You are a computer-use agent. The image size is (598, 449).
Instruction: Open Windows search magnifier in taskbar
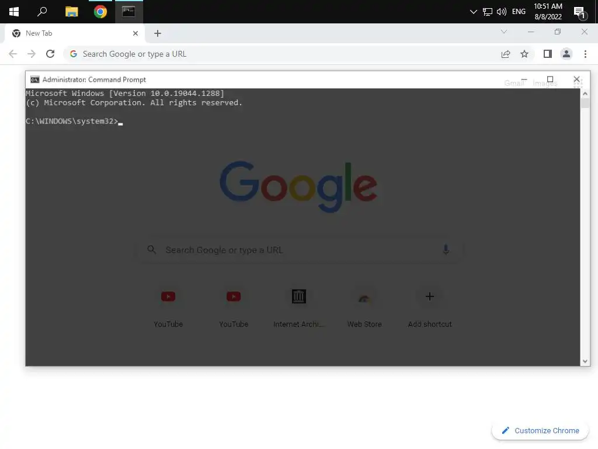pos(42,12)
